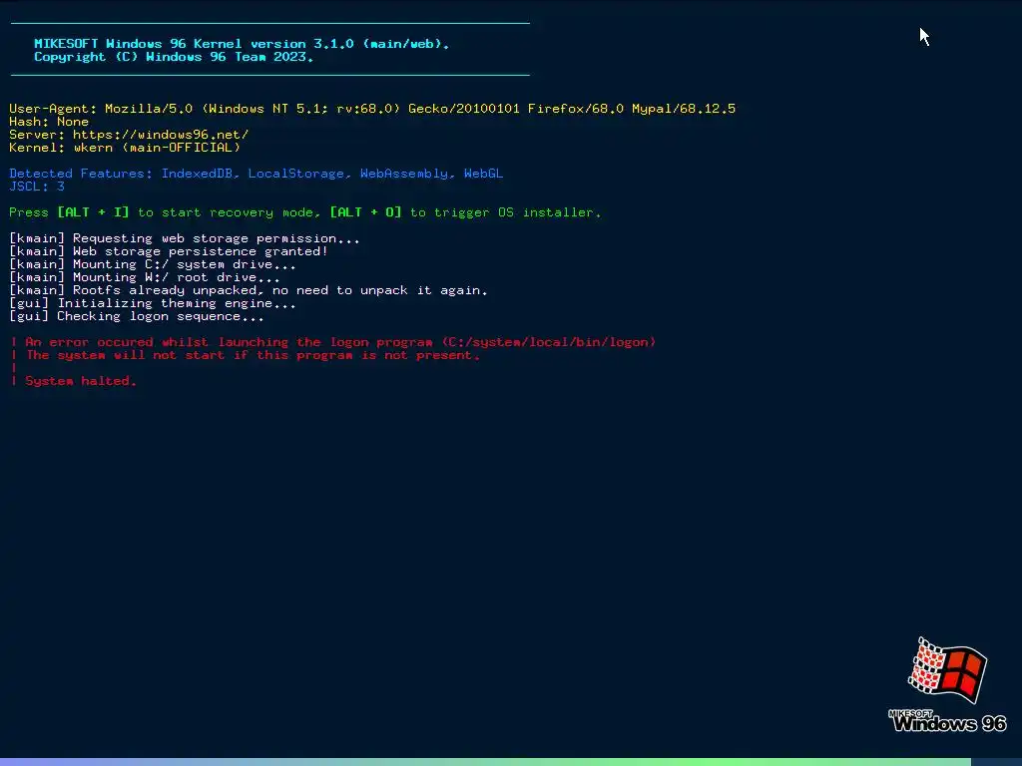
Task: Click the Windows 96 flag logo
Action: (947, 670)
